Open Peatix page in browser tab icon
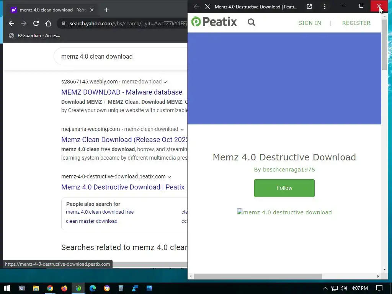Image resolution: width=392 pixels, height=294 pixels. 309,7
